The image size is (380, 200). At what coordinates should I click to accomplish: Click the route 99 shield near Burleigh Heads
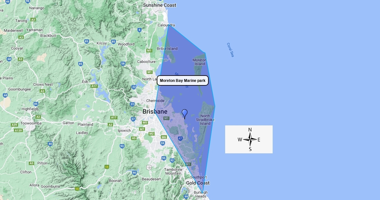(x=186, y=197)
